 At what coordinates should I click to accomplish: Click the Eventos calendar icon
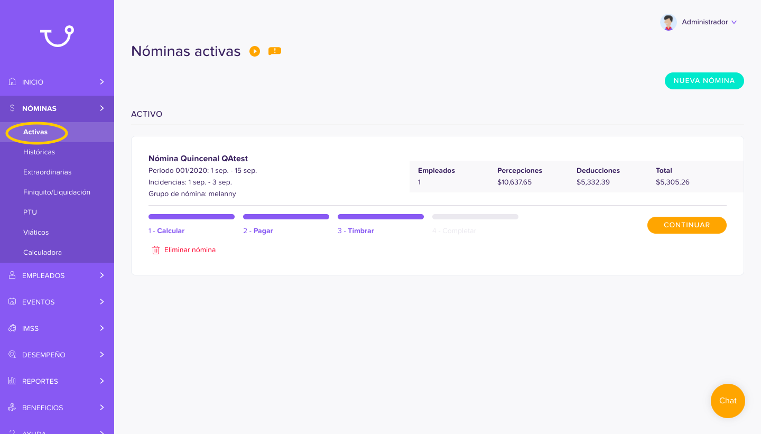coord(13,302)
